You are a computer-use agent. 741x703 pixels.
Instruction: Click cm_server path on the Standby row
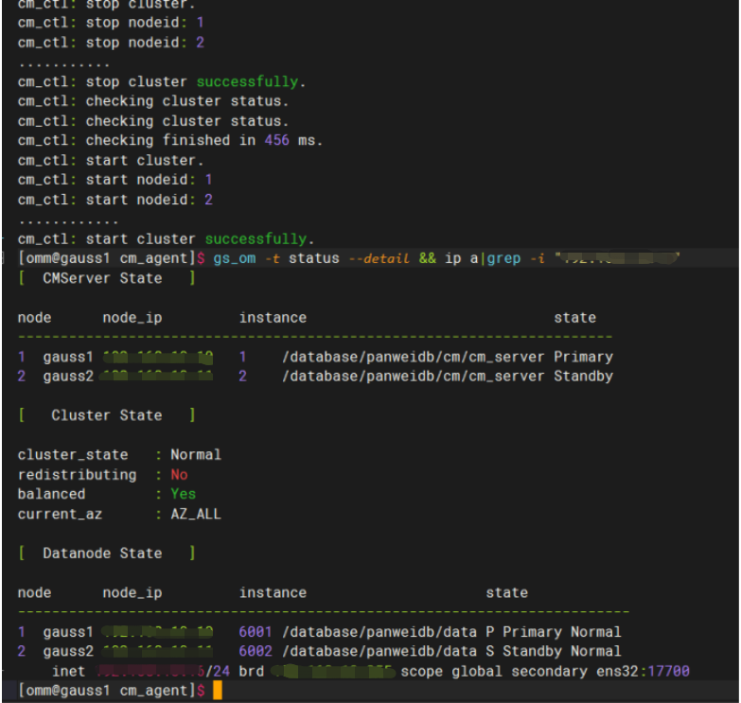point(413,377)
